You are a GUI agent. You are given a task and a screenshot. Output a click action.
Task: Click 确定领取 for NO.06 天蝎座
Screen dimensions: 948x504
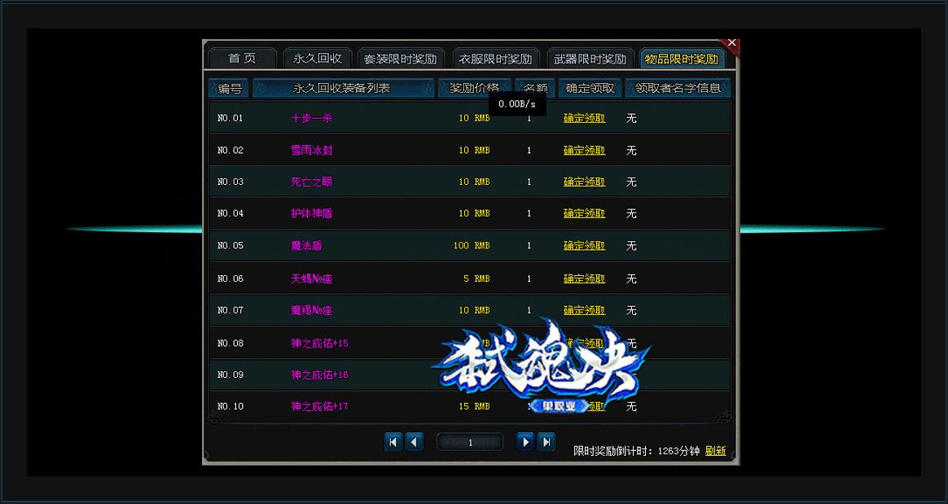tap(584, 278)
